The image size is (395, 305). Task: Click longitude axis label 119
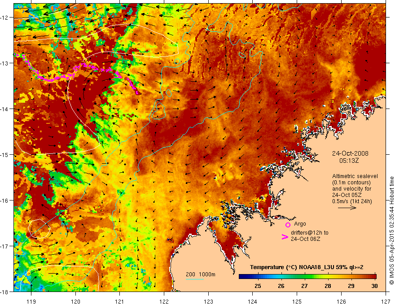31,301
